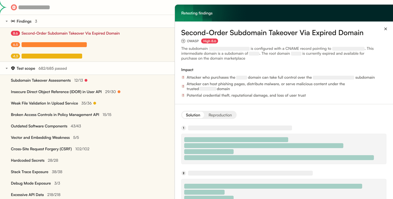The image size is (393, 199).
Task: Switch to the Reproduction tab
Action: pos(220,115)
